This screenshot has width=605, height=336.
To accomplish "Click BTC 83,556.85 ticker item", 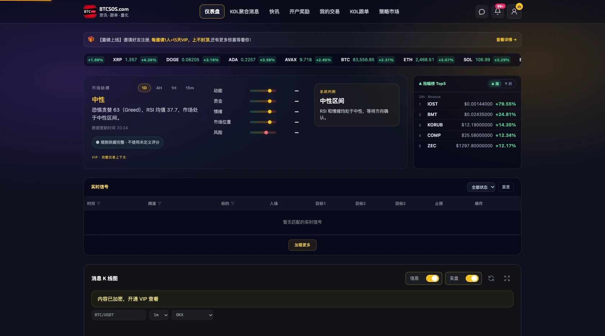I will (367, 60).
